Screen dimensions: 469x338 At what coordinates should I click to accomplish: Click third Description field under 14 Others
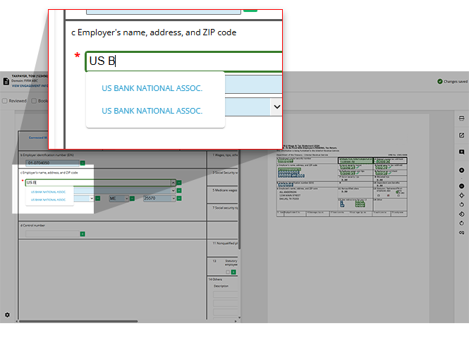tap(226, 313)
